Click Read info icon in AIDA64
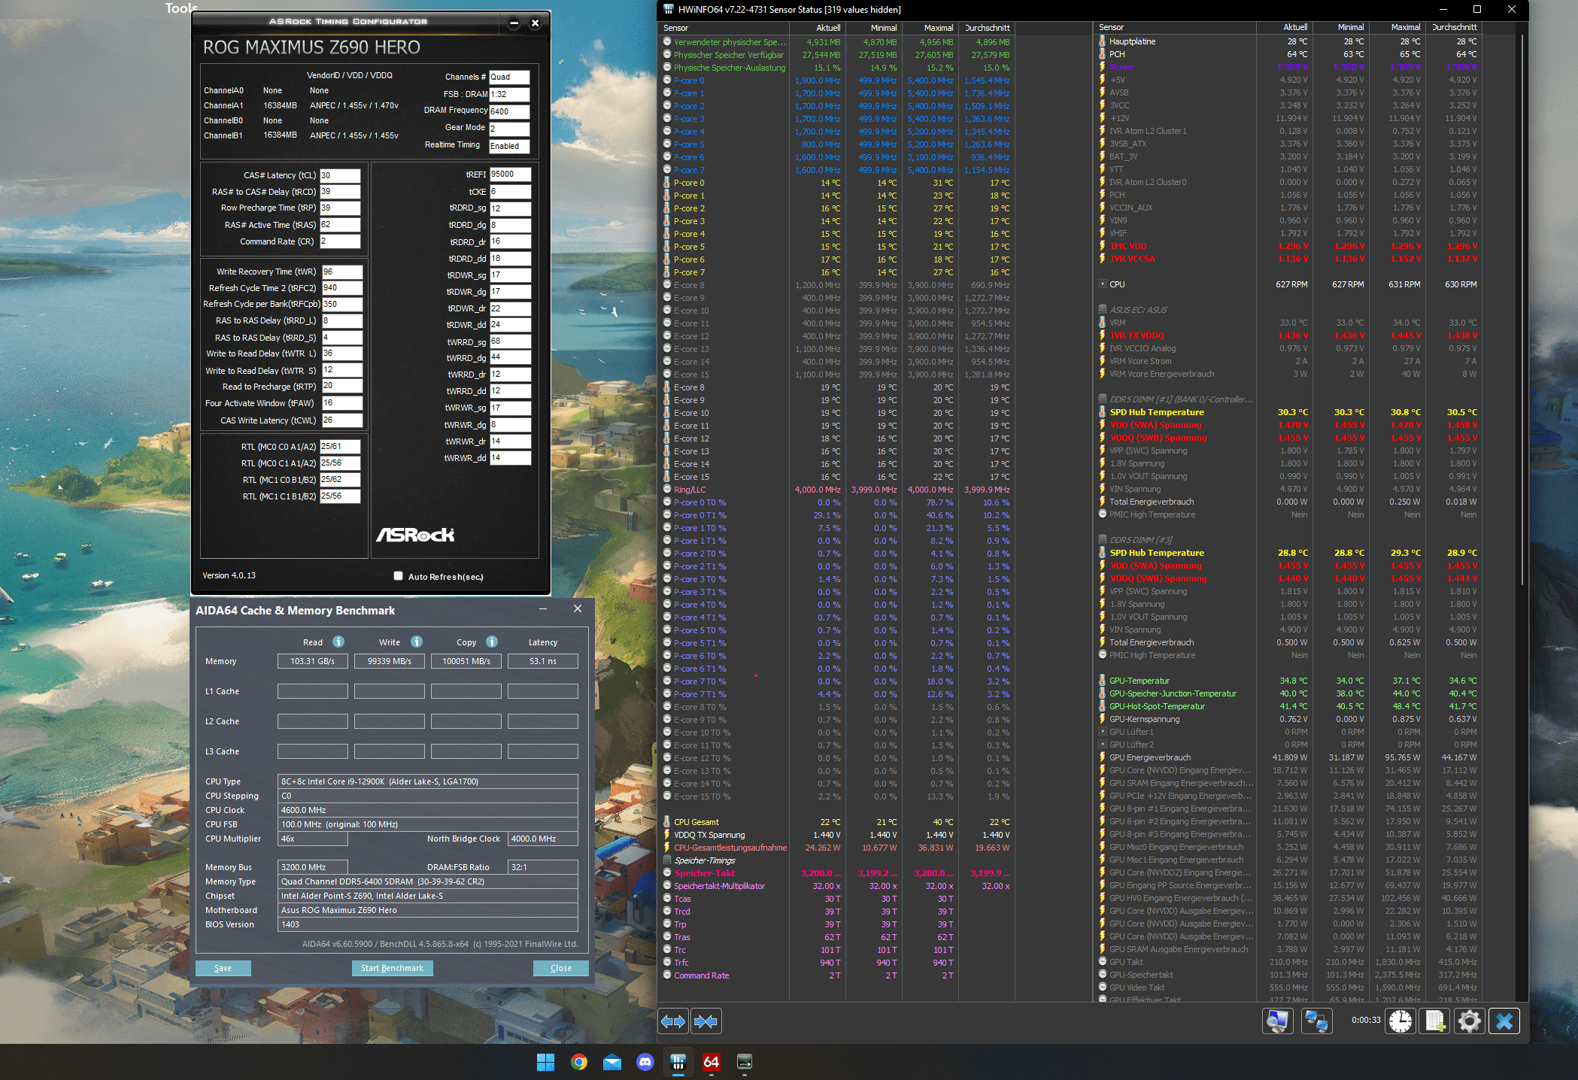1578x1080 pixels. (x=338, y=642)
